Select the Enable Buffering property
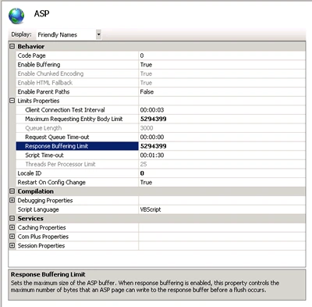This screenshot has height=307, width=312. [39, 65]
